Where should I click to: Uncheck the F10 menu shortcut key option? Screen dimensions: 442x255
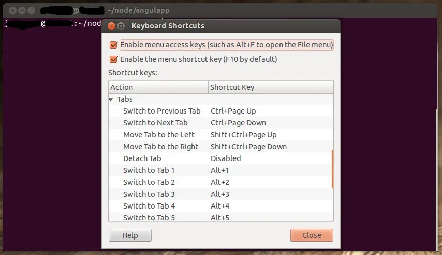113,59
